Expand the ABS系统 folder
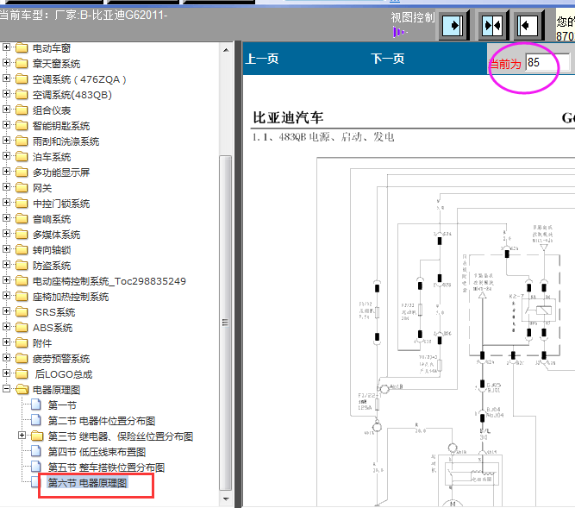This screenshot has height=508, width=575. 6,327
